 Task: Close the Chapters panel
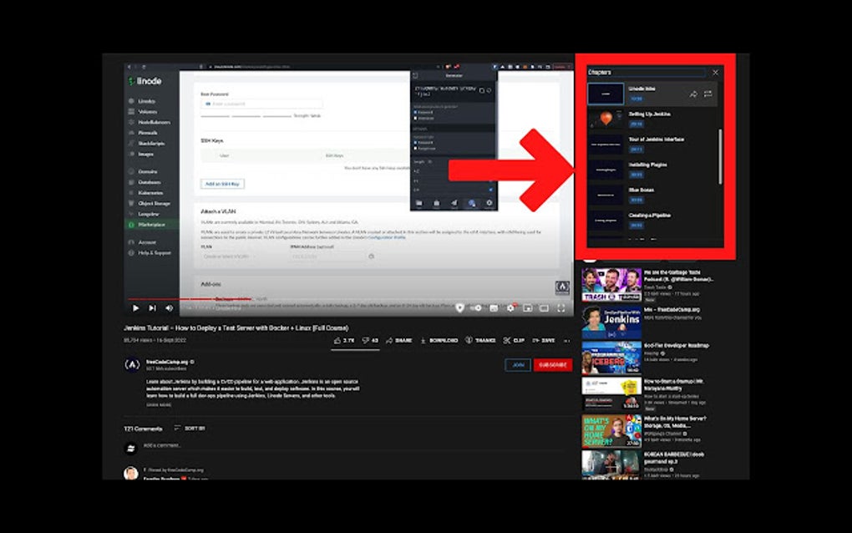[716, 73]
